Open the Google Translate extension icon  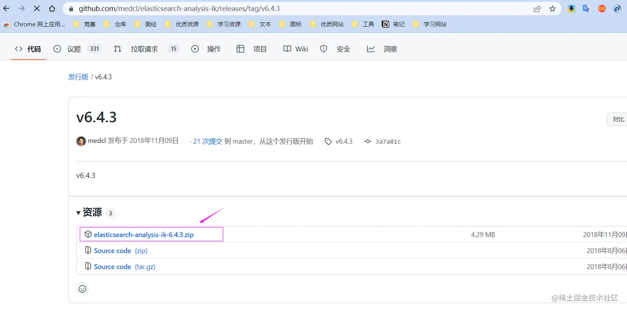pos(586,8)
